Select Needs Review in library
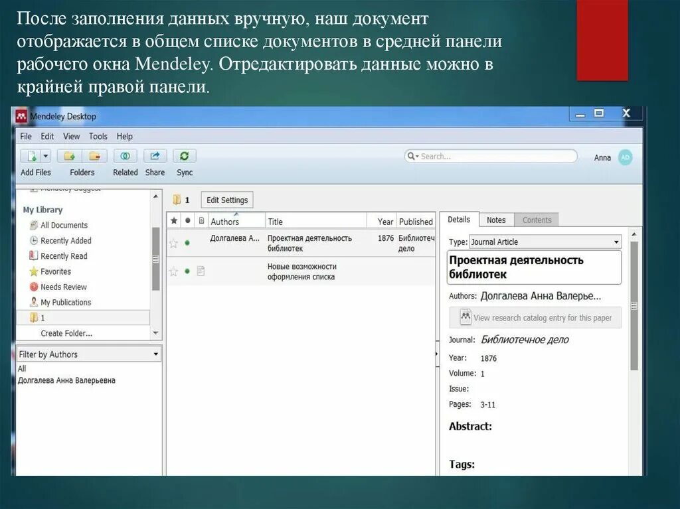This screenshot has width=680, height=509. 63,287
